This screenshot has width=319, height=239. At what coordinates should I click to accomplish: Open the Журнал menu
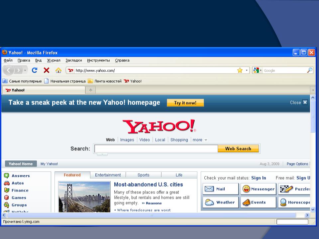point(54,60)
